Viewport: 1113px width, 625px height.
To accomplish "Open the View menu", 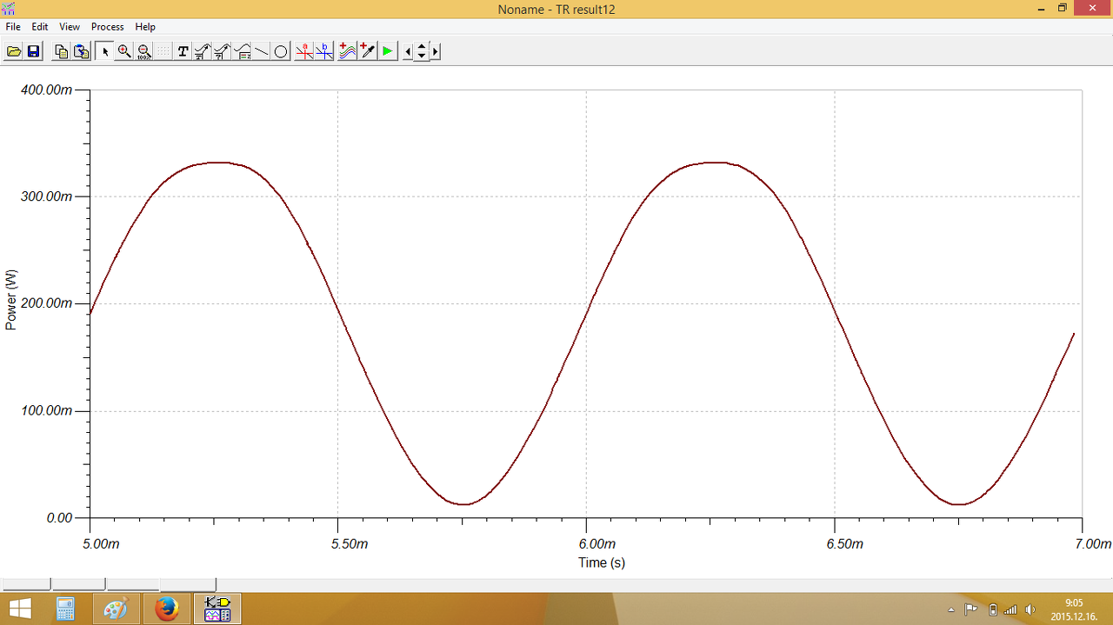I will [x=70, y=27].
